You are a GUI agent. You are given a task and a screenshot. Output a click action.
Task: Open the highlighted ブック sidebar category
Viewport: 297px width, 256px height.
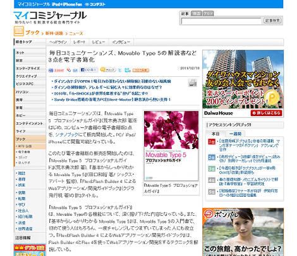pos(30,139)
